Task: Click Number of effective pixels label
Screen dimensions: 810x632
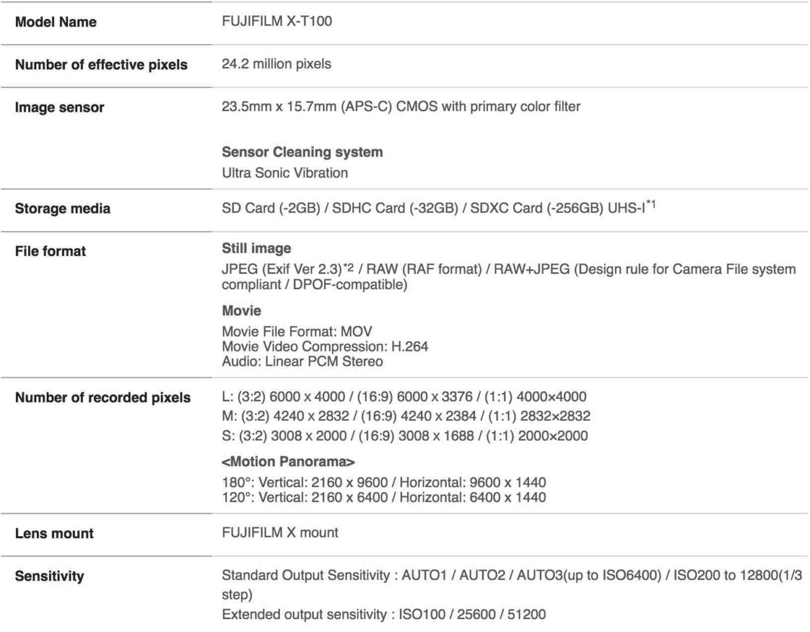Action: pyautogui.click(x=101, y=64)
